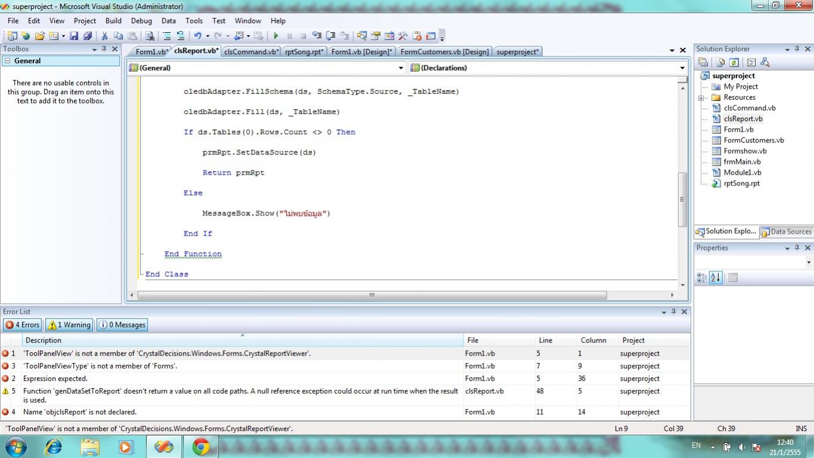The height and width of the screenshot is (458, 814).
Task: Open Error List window position dropdown
Action: tap(664, 312)
